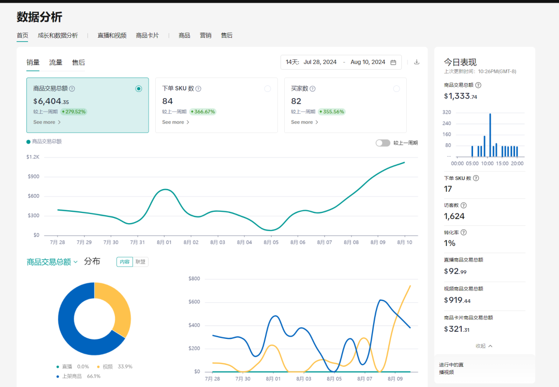Click the download icon beside date range
The image size is (559, 387).
point(417,62)
